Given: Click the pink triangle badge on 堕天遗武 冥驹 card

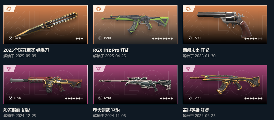Looking at the screenshot, I should pyautogui.click(x=98, y=69).
